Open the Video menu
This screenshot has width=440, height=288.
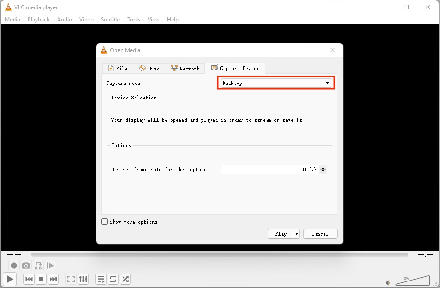[x=87, y=20]
